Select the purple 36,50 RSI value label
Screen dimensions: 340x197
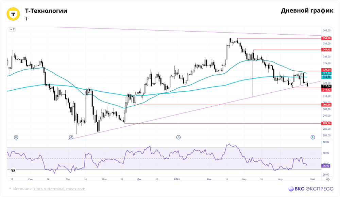tap(326, 165)
